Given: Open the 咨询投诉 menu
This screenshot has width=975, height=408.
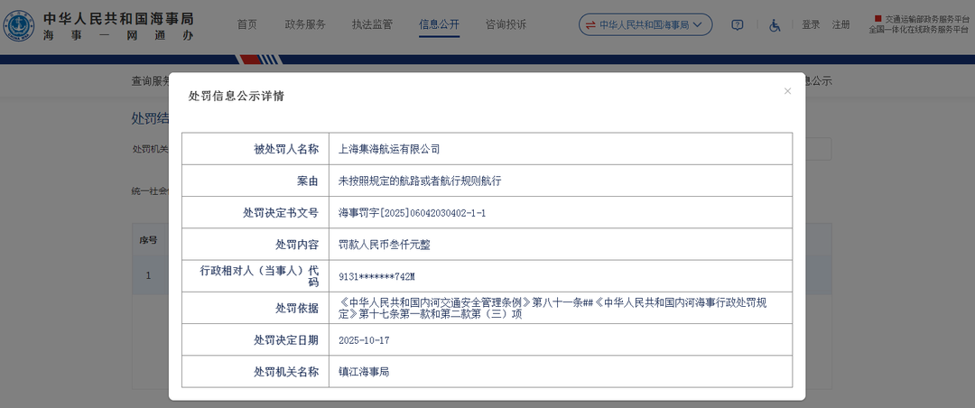Looking at the screenshot, I should [x=506, y=25].
